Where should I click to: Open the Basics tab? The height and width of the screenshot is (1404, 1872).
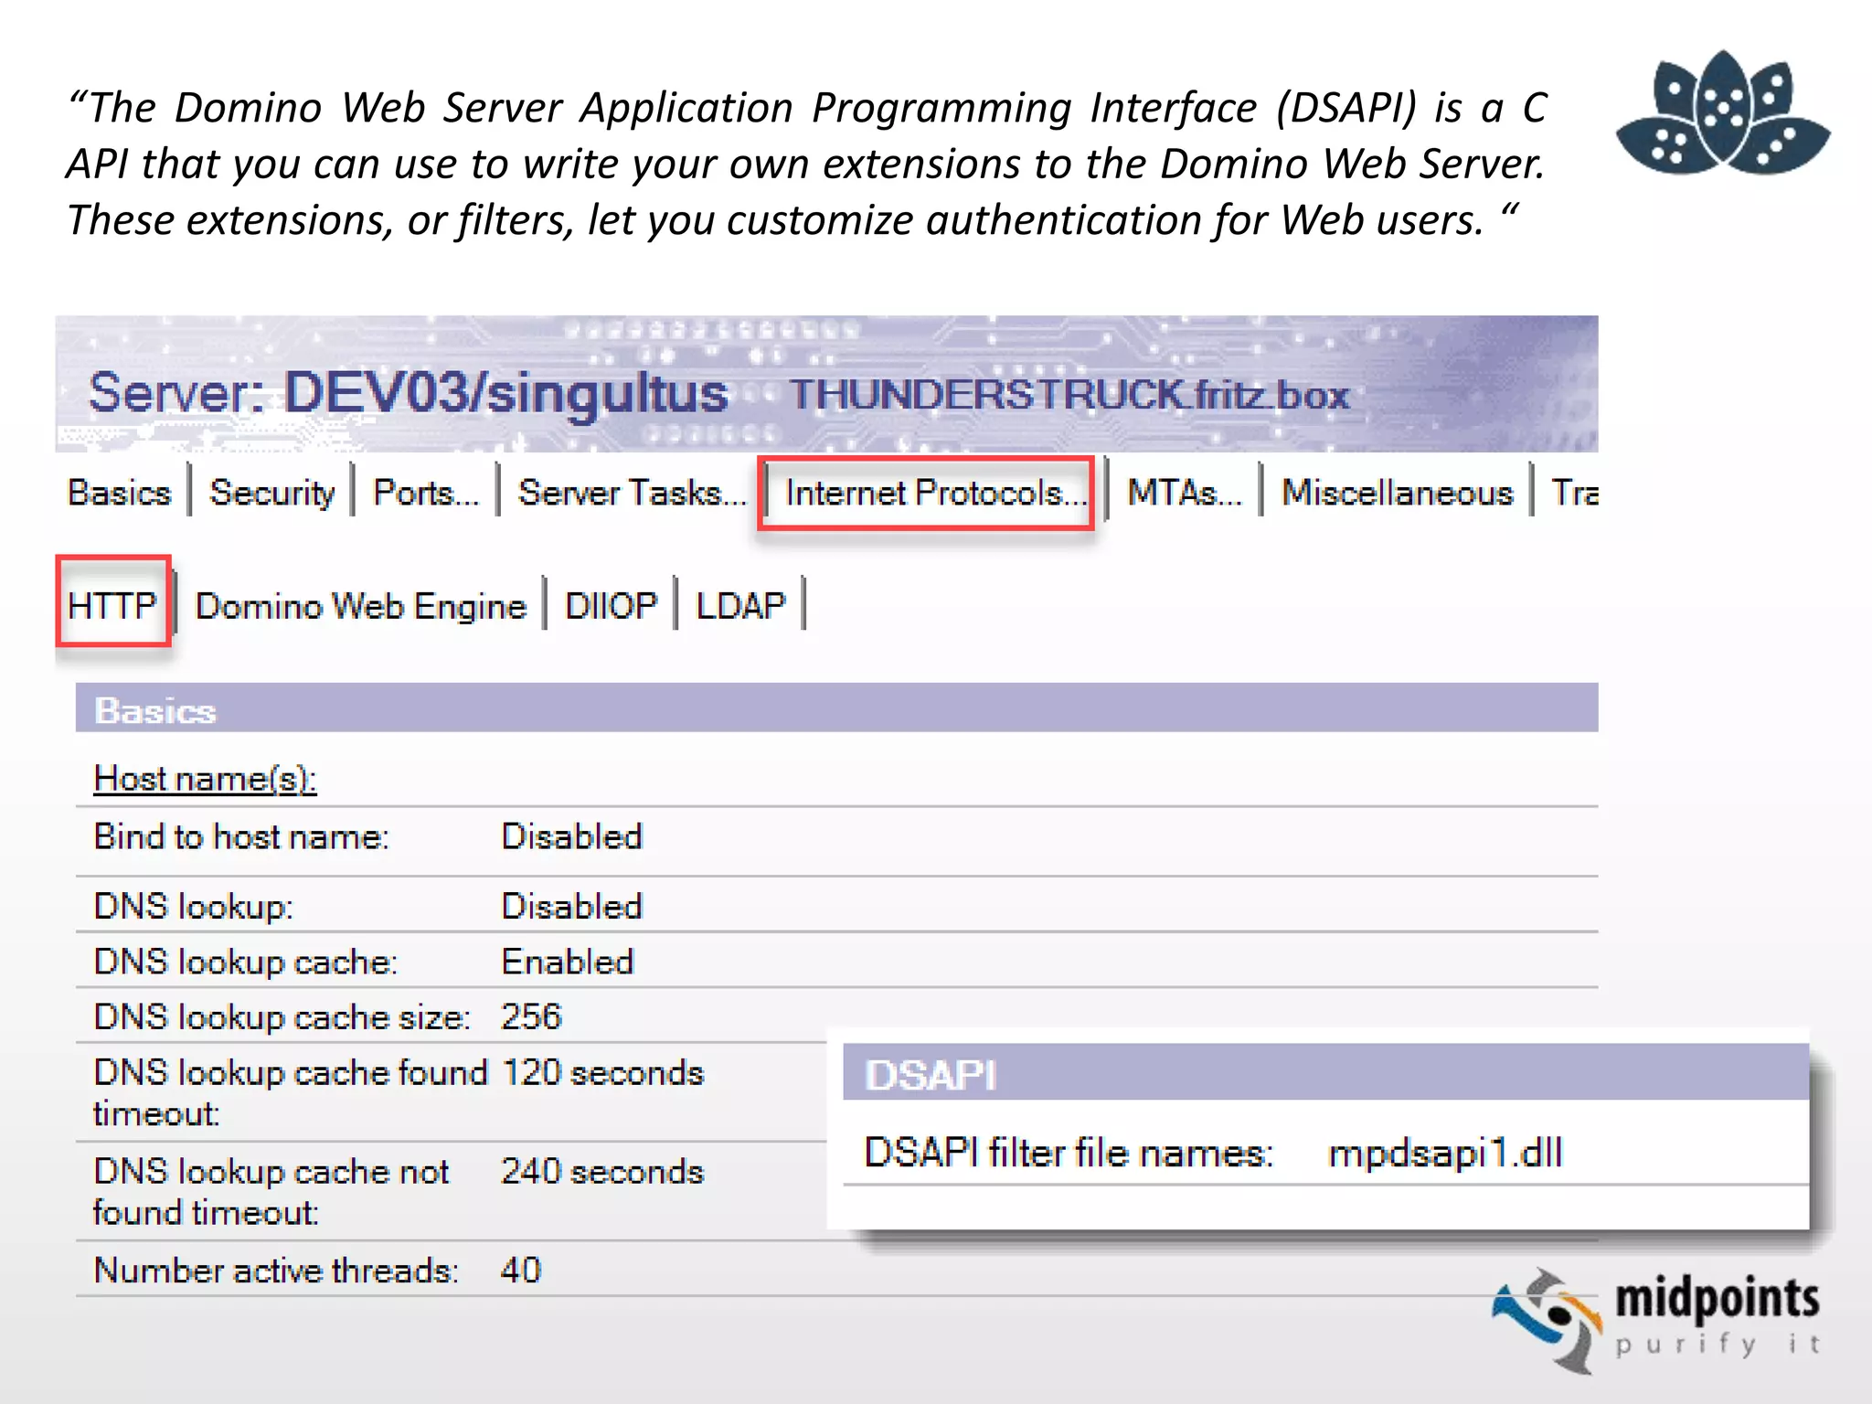pyautogui.click(x=119, y=493)
